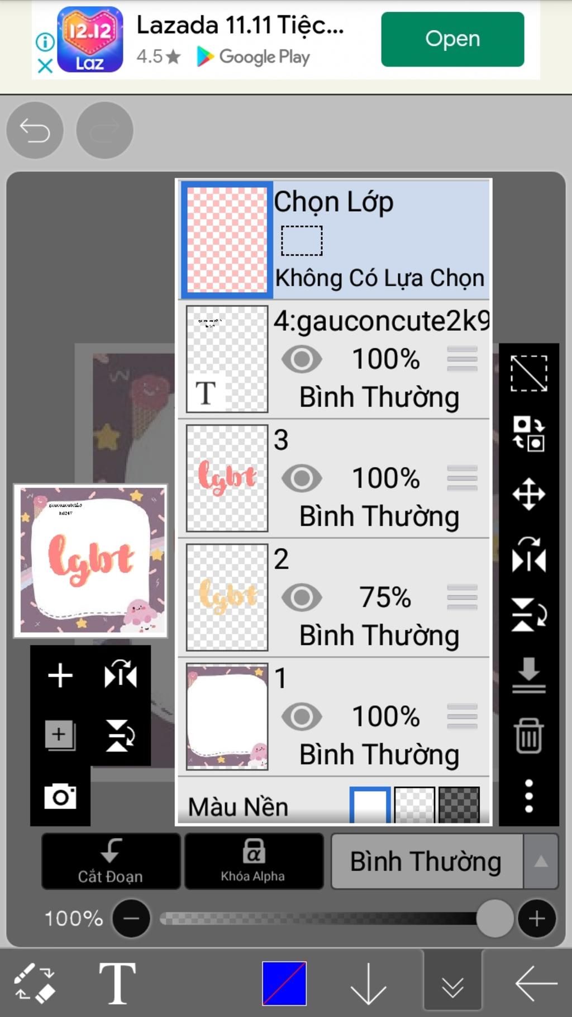This screenshot has height=1017, width=572.
Task: Hide layer 1 with the eye icon
Action: point(302,716)
